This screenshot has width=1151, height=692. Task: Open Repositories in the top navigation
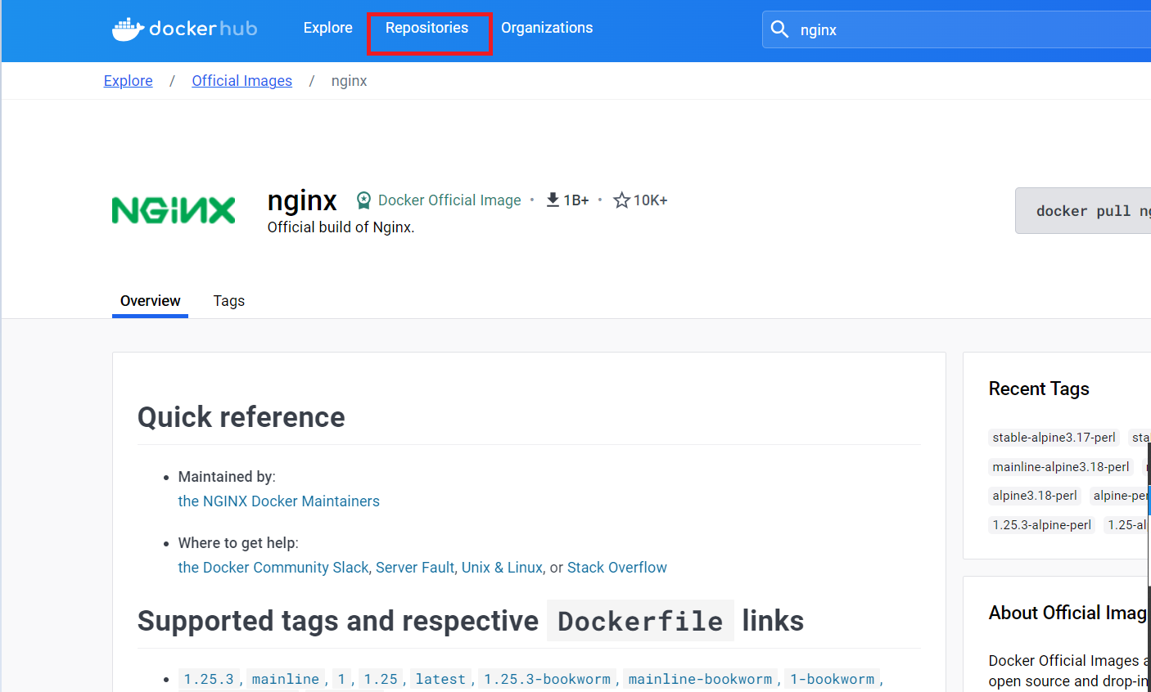[x=427, y=28]
